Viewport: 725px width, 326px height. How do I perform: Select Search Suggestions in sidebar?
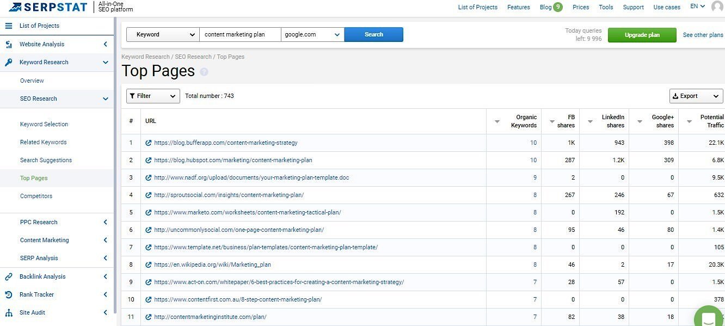(46, 160)
